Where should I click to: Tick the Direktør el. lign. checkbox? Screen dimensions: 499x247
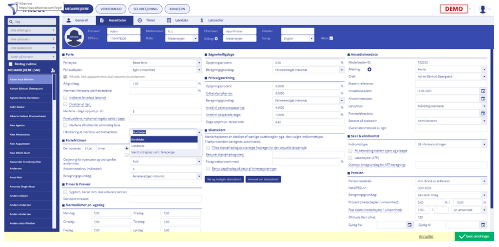[x=66, y=104]
